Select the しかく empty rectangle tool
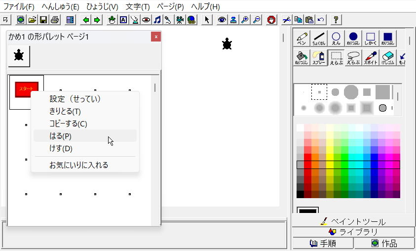This screenshot has width=416, height=251. point(371,39)
